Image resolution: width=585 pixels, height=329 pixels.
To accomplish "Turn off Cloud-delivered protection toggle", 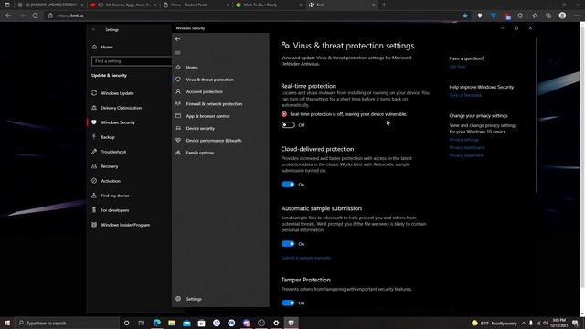I will point(288,185).
